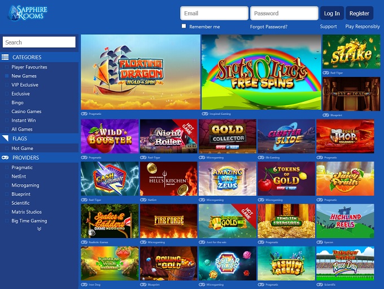The width and height of the screenshot is (384, 289).
Task: Click the Categories list icon
Action: point(5,57)
